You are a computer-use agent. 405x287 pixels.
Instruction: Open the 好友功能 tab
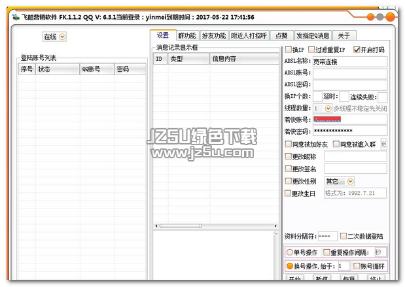(214, 35)
